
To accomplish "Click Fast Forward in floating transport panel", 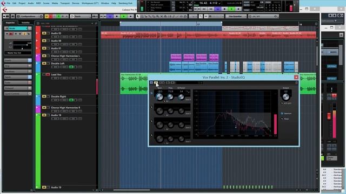I will [211, 9].
